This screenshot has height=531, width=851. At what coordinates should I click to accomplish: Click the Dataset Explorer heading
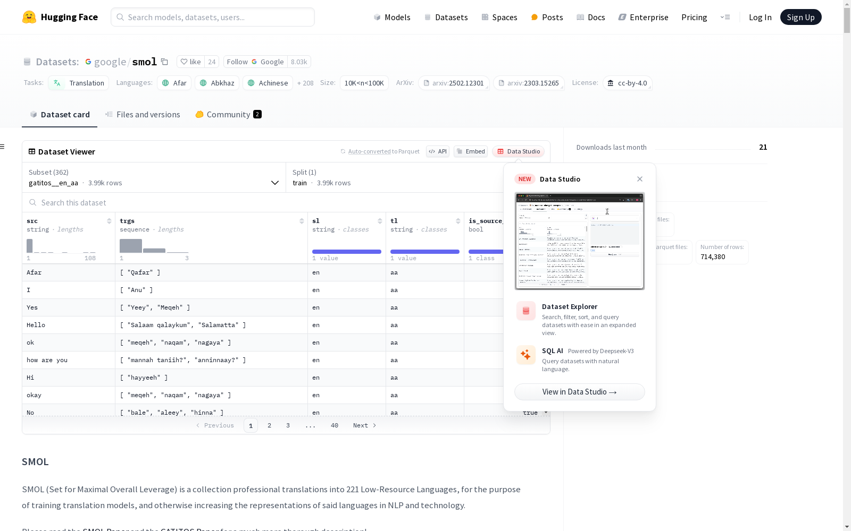(x=570, y=306)
